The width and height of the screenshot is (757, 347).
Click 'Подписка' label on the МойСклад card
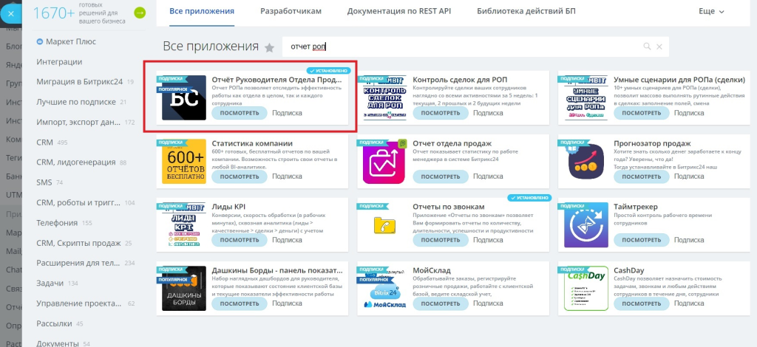click(x=488, y=303)
